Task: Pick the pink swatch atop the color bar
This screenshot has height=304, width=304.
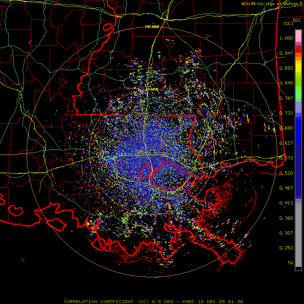Action: tap(298, 36)
